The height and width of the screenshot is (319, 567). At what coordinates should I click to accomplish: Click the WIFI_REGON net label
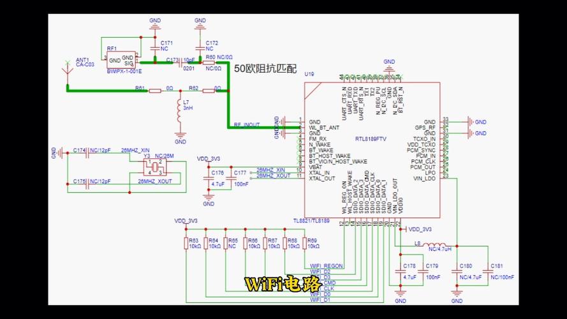(326, 266)
